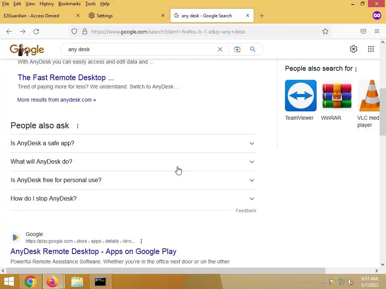This screenshot has width=386, height=289.
Task: Open File Explorer from the taskbar
Action: (x=77, y=281)
